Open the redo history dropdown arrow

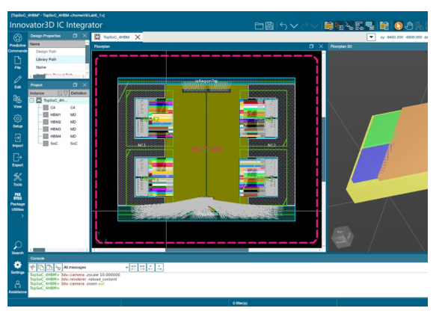[315, 26]
